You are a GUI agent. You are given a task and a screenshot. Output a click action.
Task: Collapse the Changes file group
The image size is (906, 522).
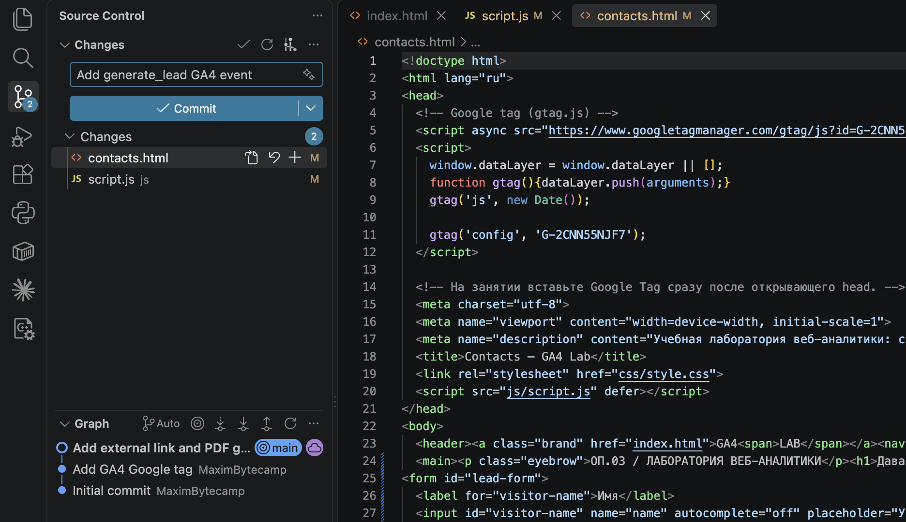(70, 137)
